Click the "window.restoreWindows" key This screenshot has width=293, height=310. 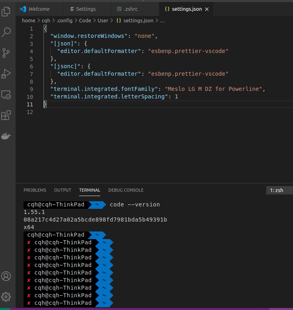[x=89, y=36]
